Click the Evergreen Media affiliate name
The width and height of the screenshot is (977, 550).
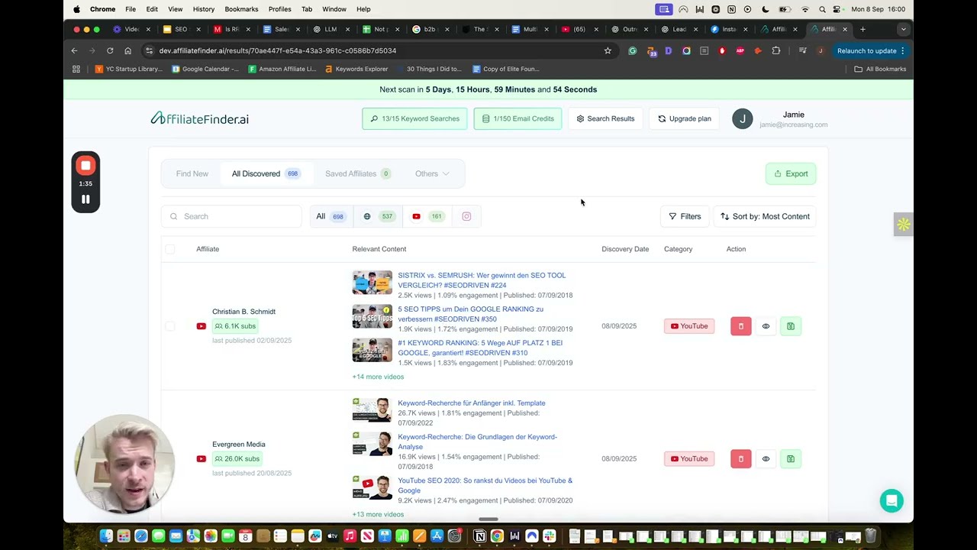239,444
